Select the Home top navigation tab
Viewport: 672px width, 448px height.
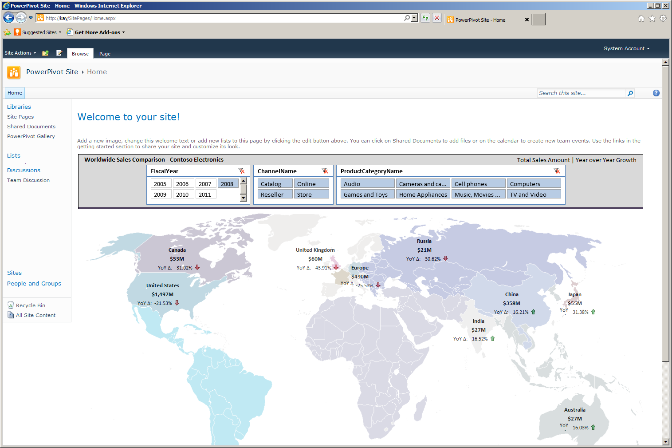click(x=15, y=93)
